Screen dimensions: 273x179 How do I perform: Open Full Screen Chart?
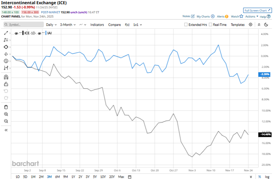click(257, 11)
